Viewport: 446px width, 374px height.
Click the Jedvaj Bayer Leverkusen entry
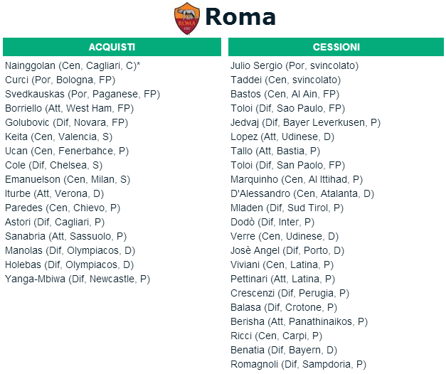click(x=305, y=122)
